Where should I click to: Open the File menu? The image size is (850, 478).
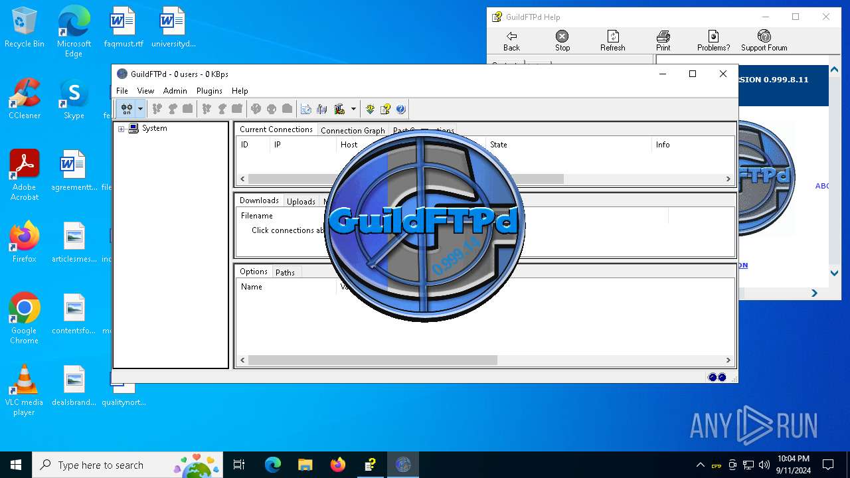click(122, 91)
